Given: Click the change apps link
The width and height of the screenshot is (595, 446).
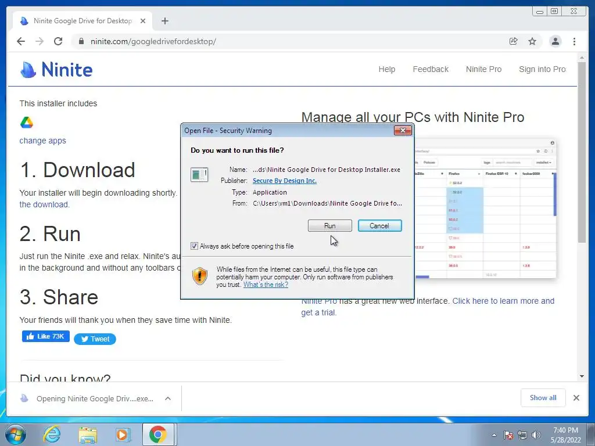Looking at the screenshot, I should click(42, 141).
